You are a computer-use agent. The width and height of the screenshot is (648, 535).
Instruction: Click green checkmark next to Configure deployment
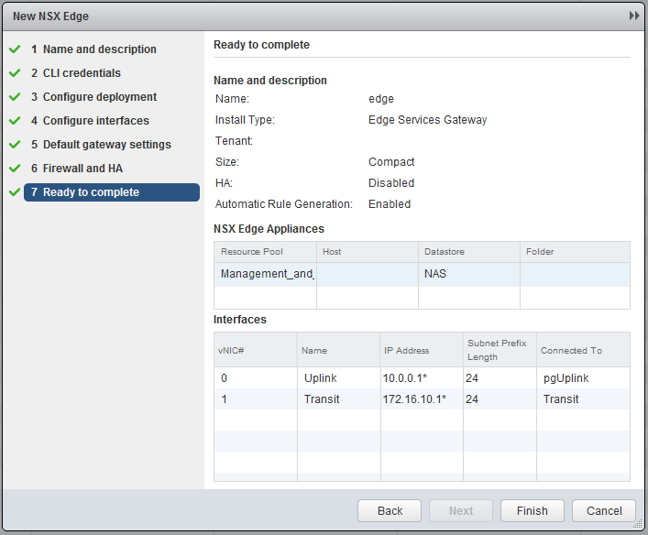click(14, 97)
